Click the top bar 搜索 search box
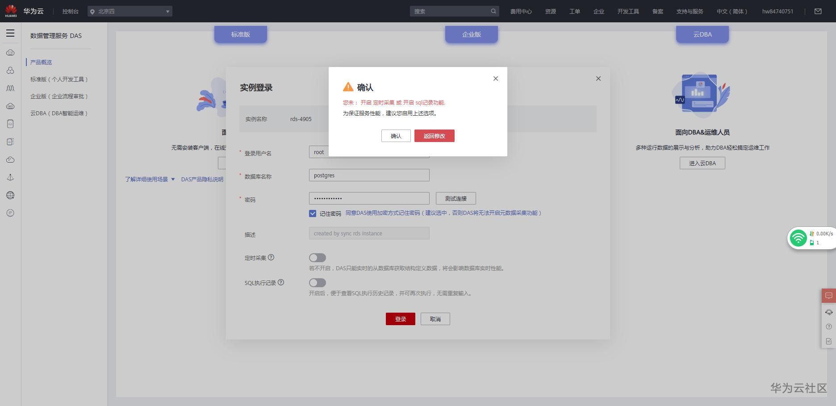The height and width of the screenshot is (406, 836). tap(454, 11)
